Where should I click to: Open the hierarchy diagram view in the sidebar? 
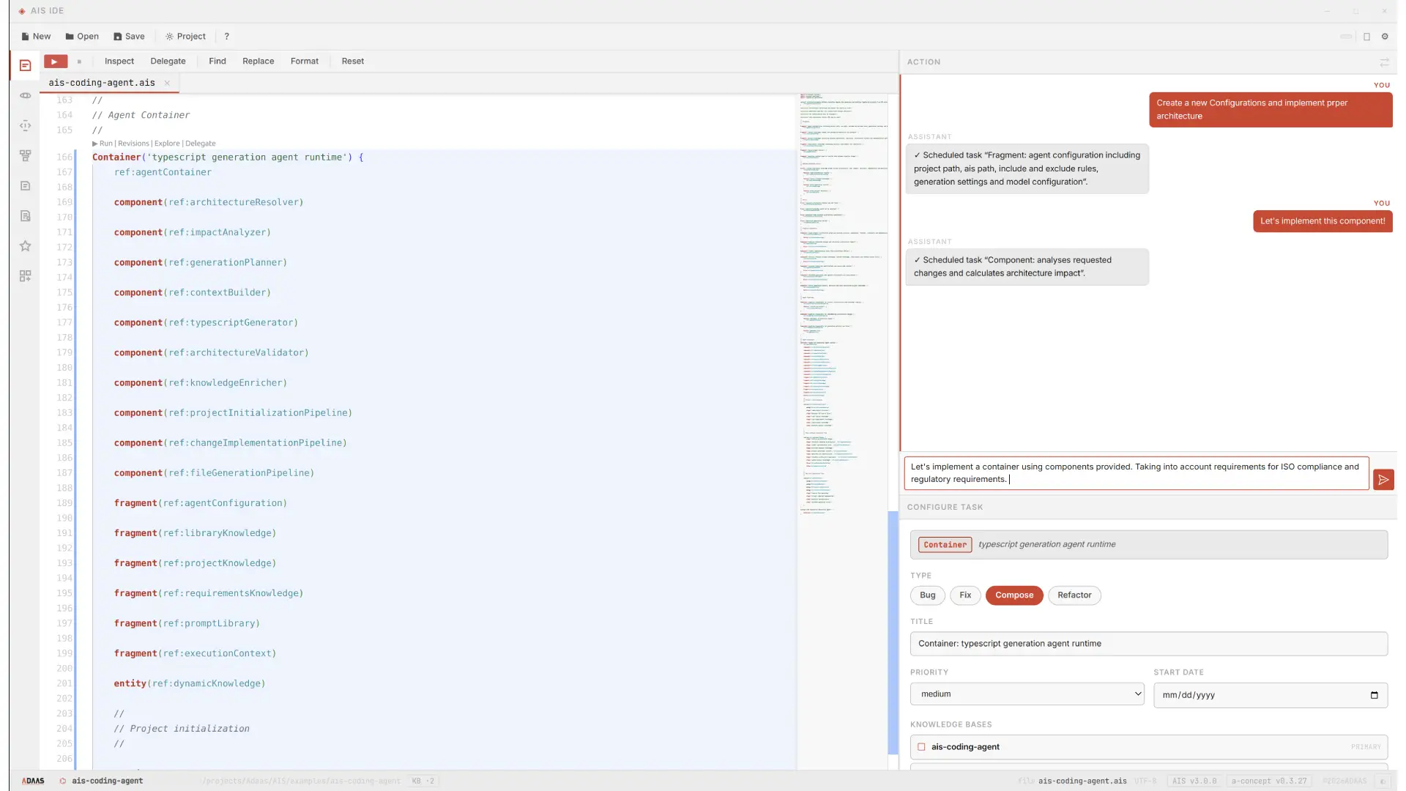(25, 155)
